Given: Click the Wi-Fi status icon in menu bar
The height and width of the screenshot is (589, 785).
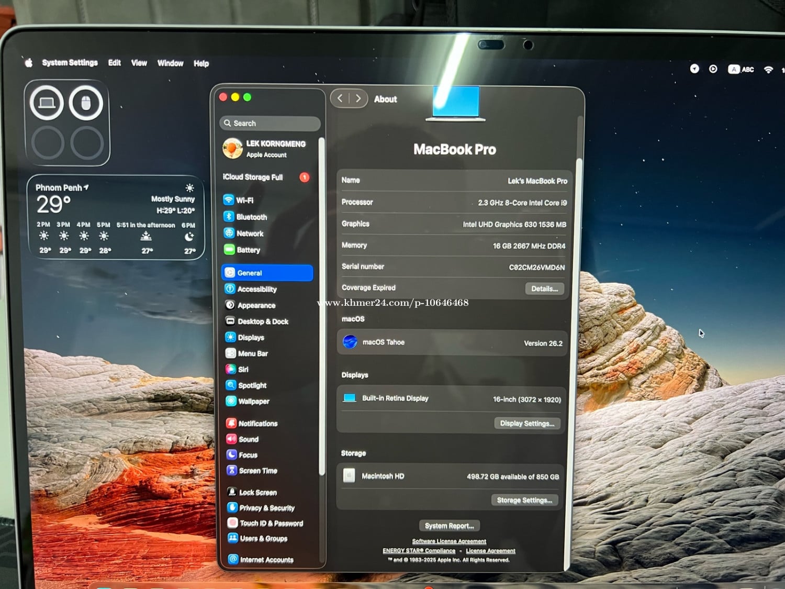Looking at the screenshot, I should pyautogui.click(x=768, y=70).
